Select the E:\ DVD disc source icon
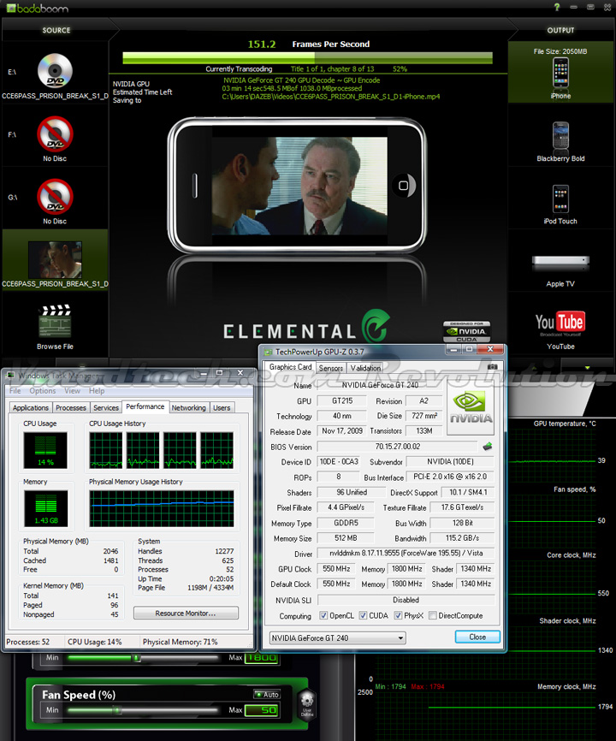Image resolution: width=616 pixels, height=741 pixels. 56,71
